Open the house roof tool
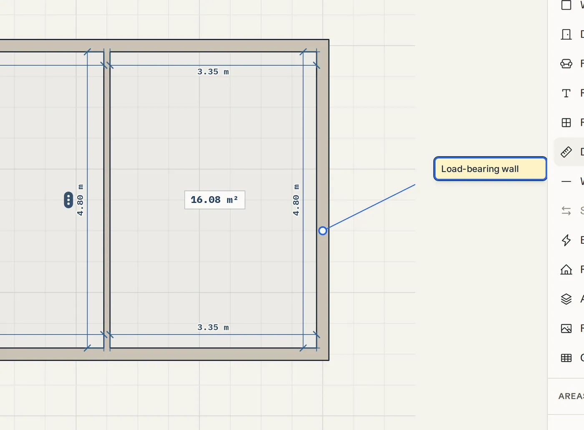This screenshot has height=430, width=584. pyautogui.click(x=566, y=270)
